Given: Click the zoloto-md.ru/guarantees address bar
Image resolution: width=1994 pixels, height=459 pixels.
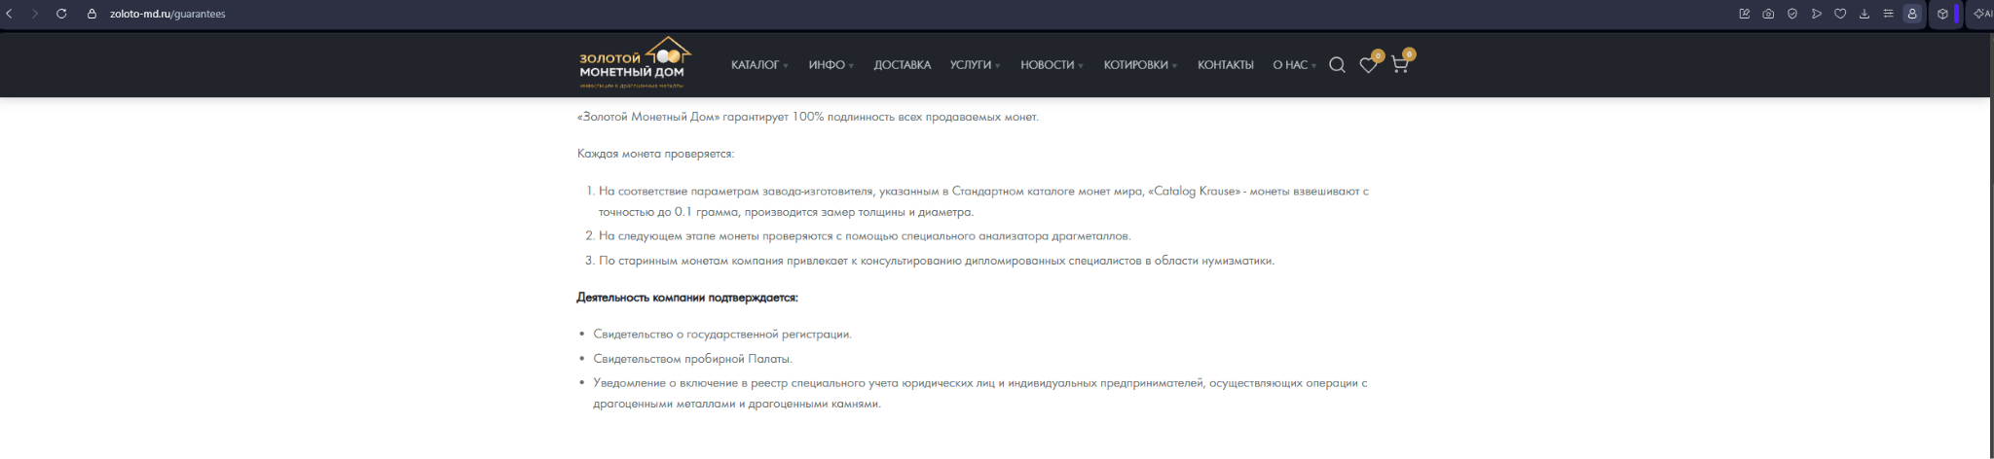Looking at the screenshot, I should 168,14.
